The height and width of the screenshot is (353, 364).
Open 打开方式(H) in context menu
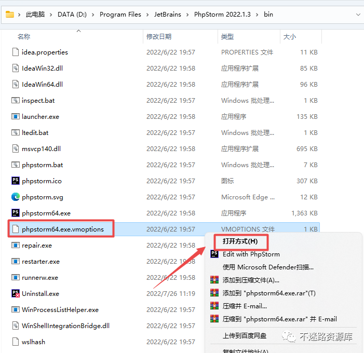(240, 241)
